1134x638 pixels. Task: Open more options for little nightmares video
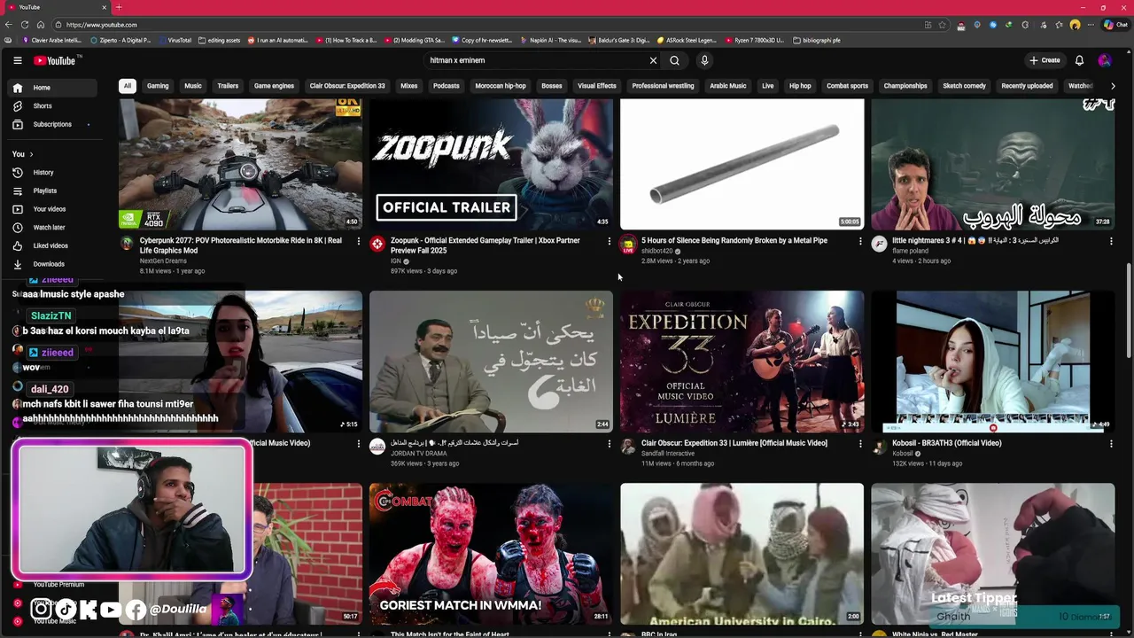pyautogui.click(x=1111, y=241)
